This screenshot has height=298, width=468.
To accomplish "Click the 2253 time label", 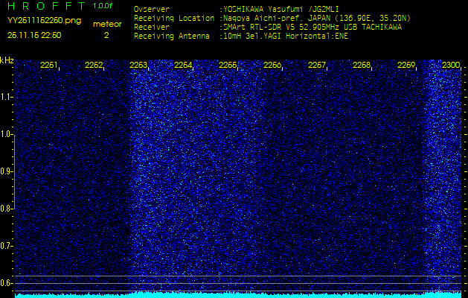I will [138, 65].
